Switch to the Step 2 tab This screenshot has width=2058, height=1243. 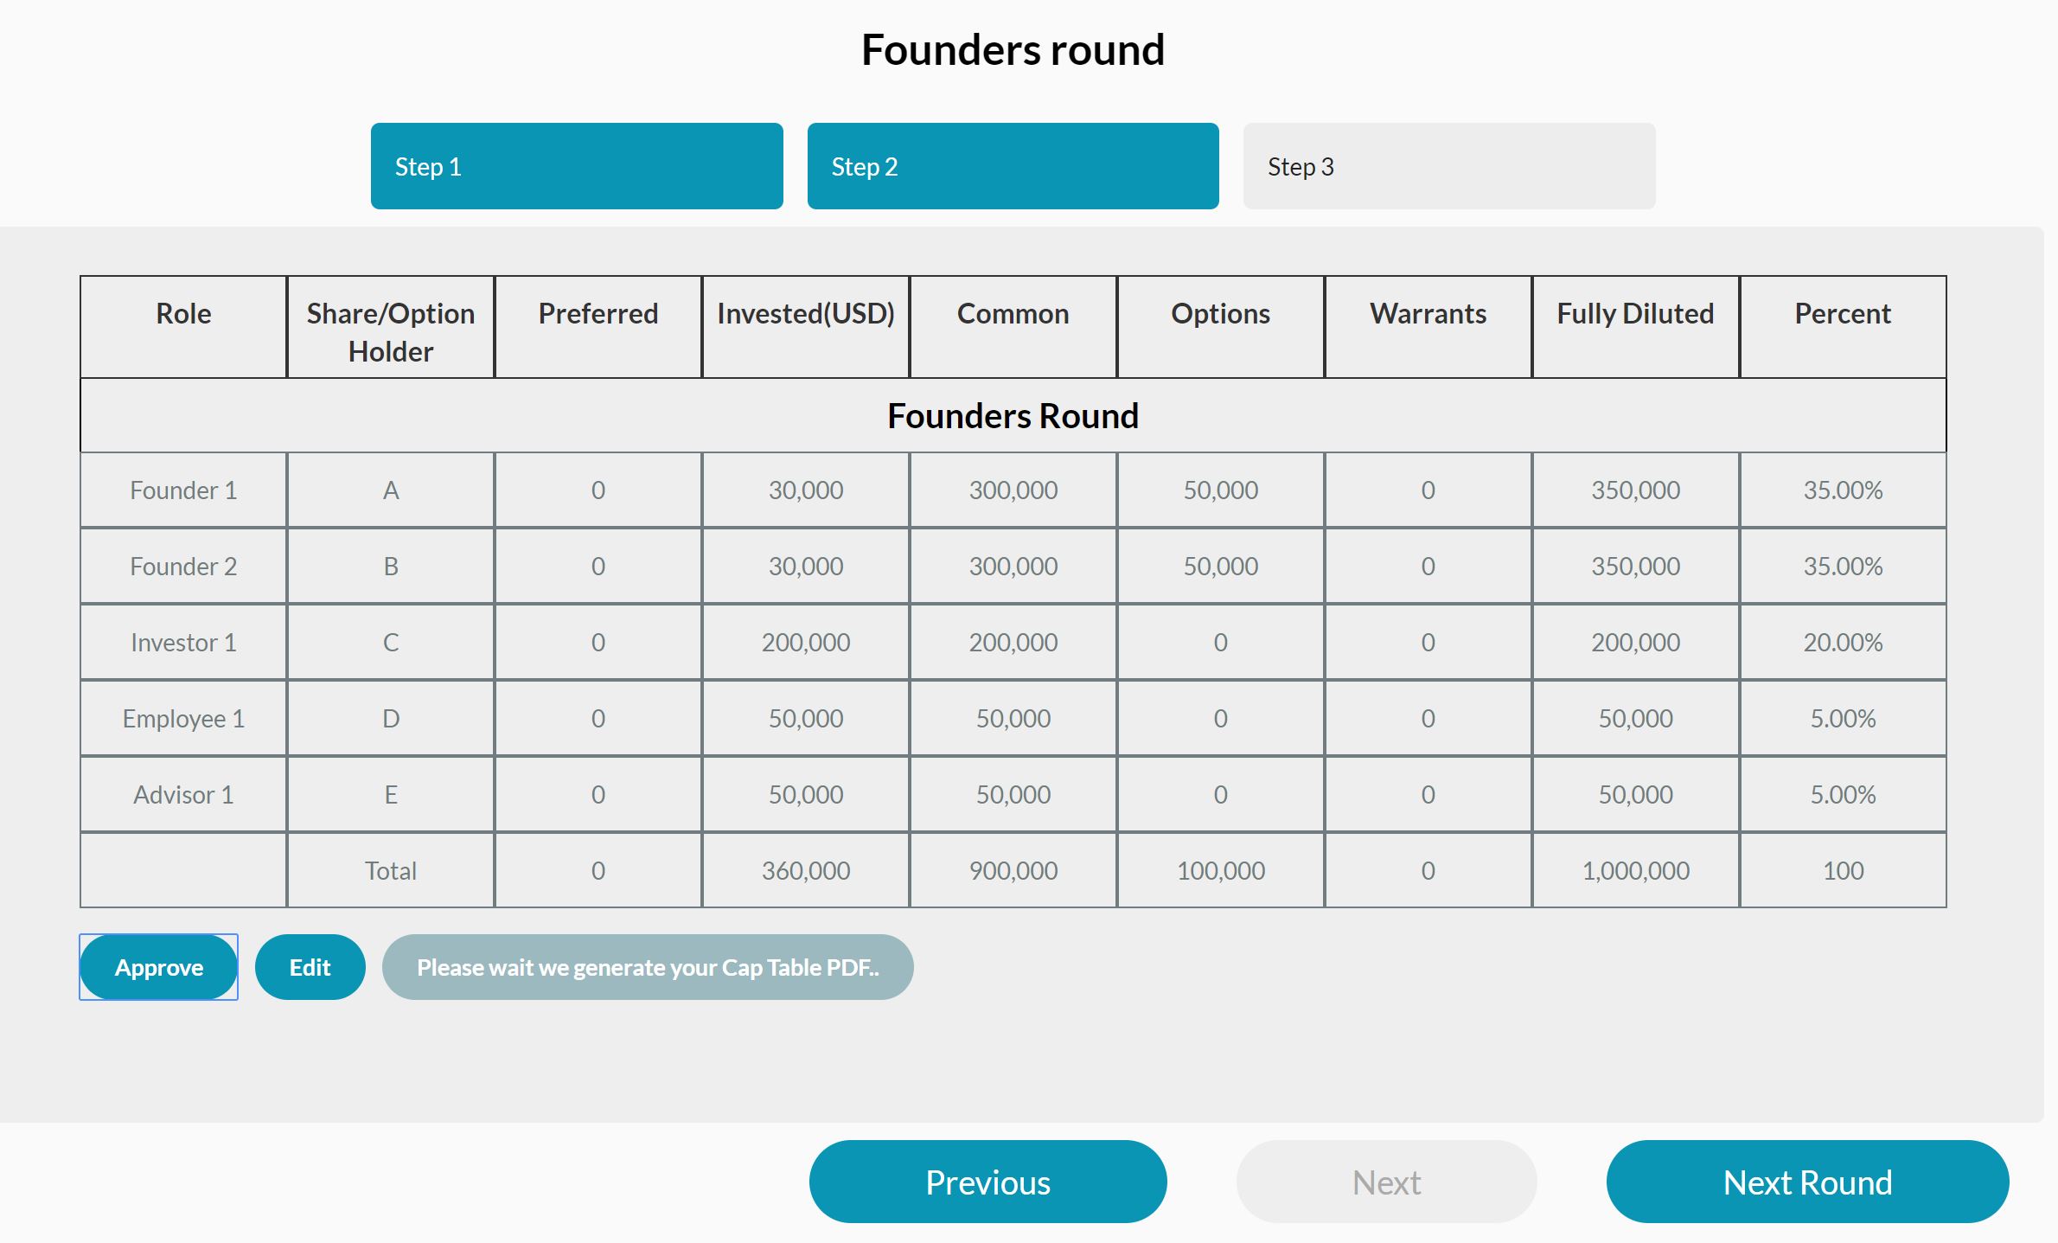(x=1013, y=166)
